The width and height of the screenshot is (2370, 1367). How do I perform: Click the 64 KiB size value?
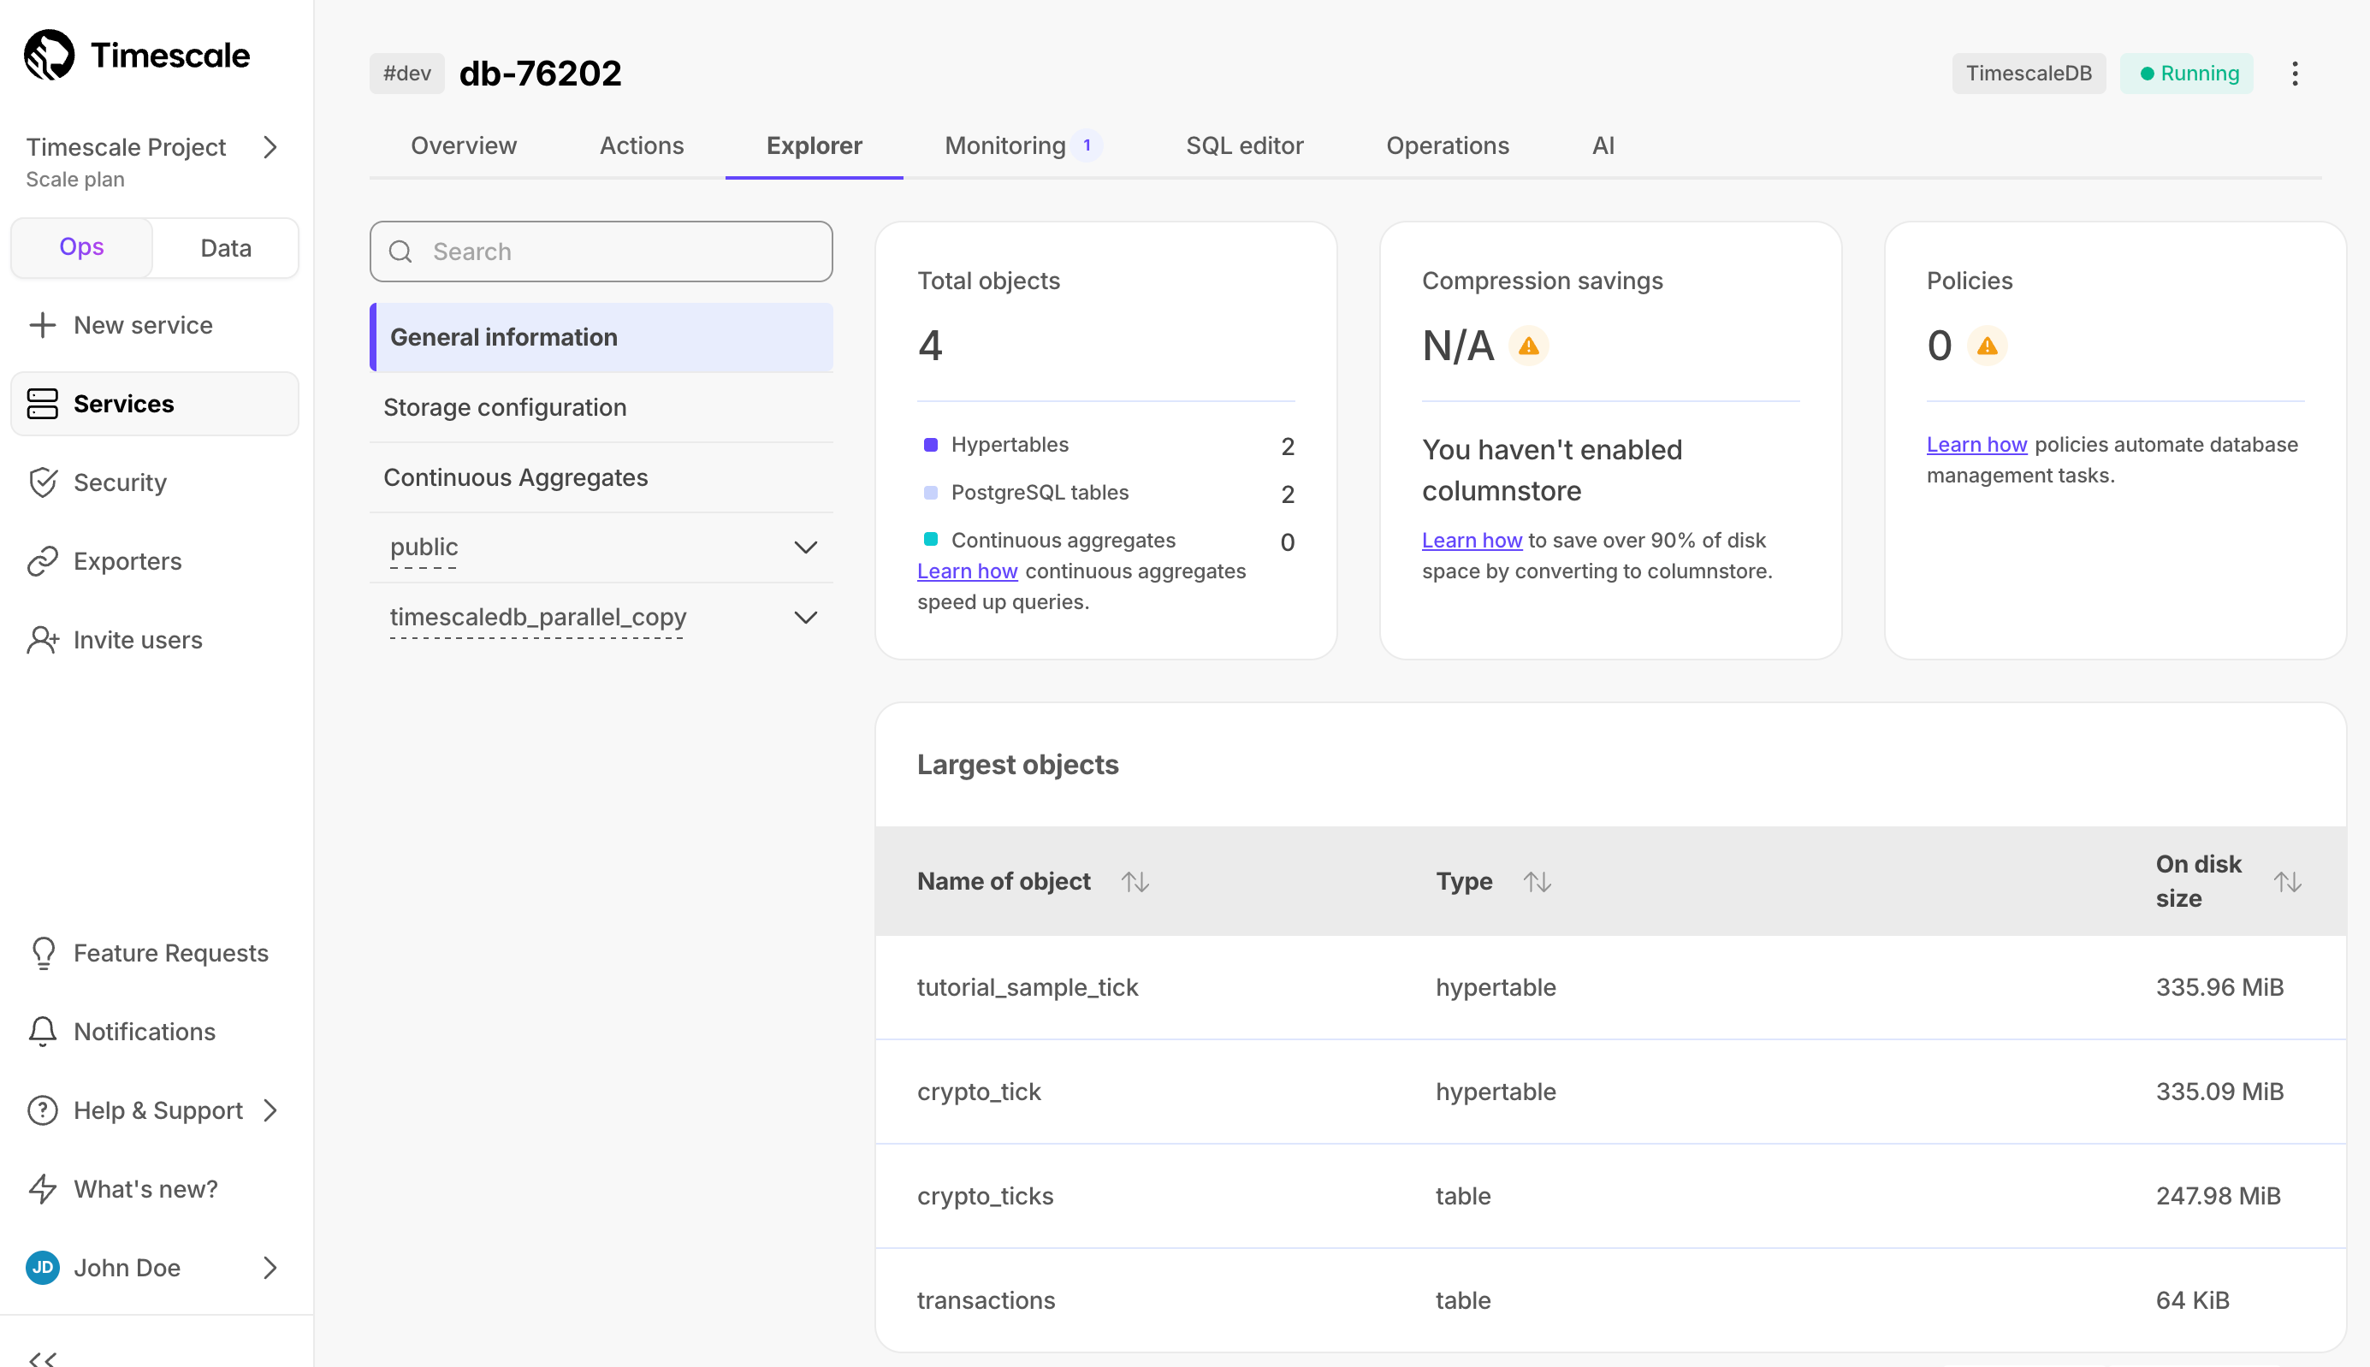coord(2191,1299)
